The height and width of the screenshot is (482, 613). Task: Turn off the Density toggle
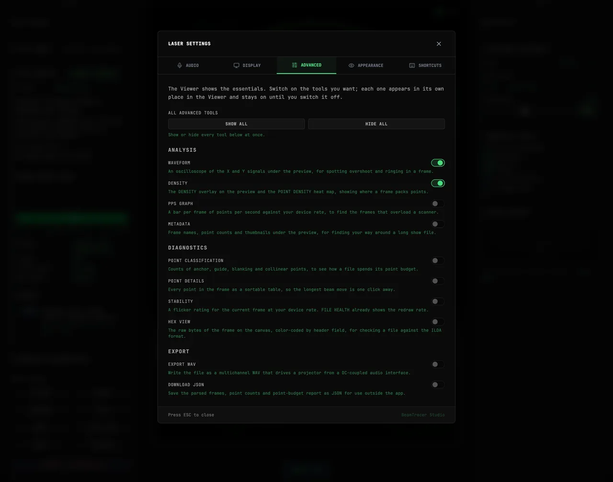point(438,183)
